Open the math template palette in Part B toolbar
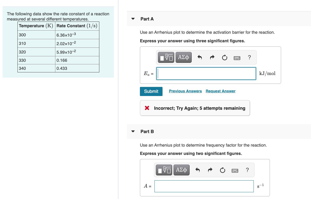The height and width of the screenshot is (199, 311). 164,170
